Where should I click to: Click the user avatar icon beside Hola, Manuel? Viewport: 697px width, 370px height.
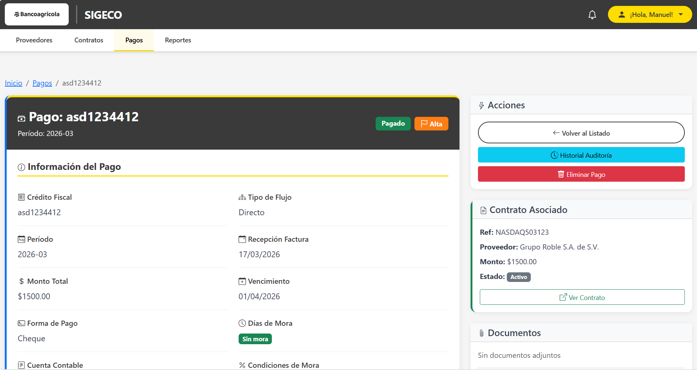[622, 15]
